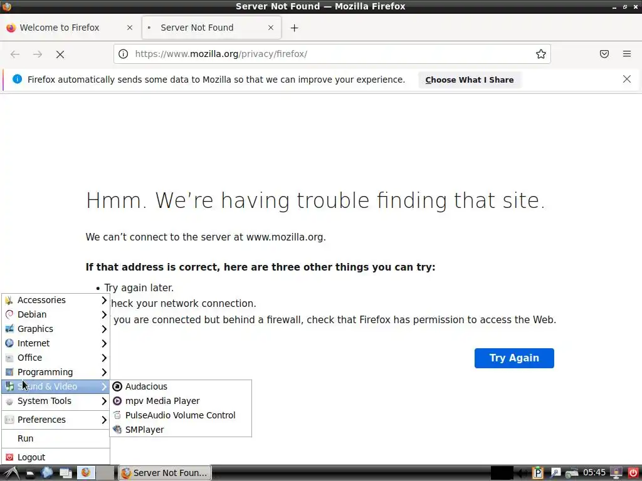Expand Preferences submenu arrow
This screenshot has width=642, height=481.
[x=104, y=420]
